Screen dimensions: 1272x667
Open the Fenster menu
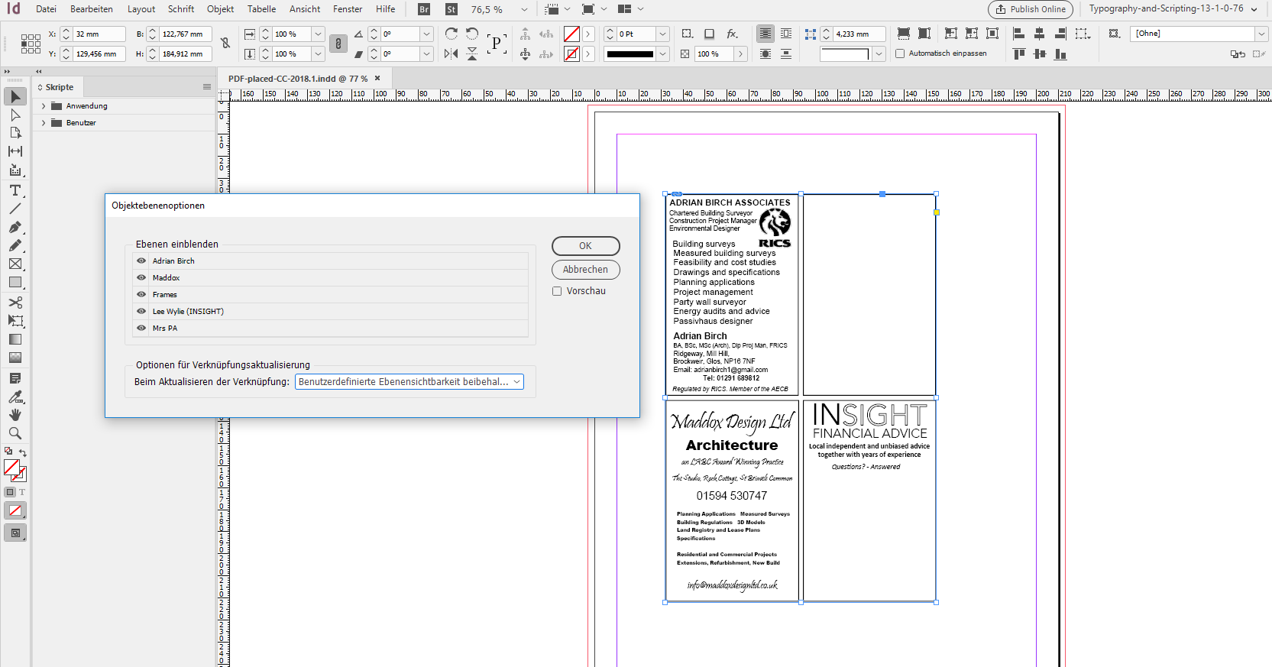pyautogui.click(x=348, y=9)
